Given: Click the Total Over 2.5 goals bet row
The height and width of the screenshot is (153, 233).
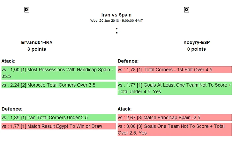Looking at the screenshot, I should (x=174, y=129).
